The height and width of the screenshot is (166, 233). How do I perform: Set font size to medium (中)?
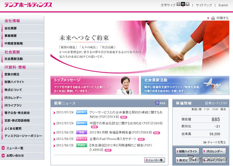[183, 4]
